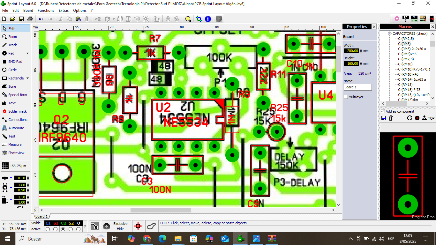Click the magnifier search icon in the toolbar

click(188, 19)
